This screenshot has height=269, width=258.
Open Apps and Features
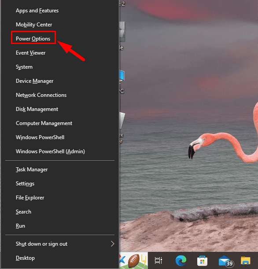[37, 11]
